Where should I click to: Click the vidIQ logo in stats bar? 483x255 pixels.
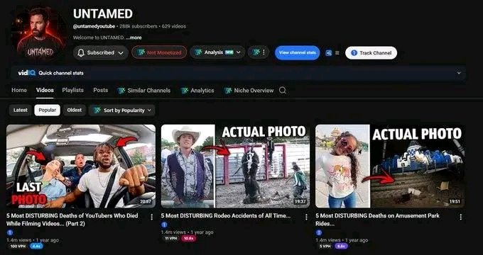27,73
